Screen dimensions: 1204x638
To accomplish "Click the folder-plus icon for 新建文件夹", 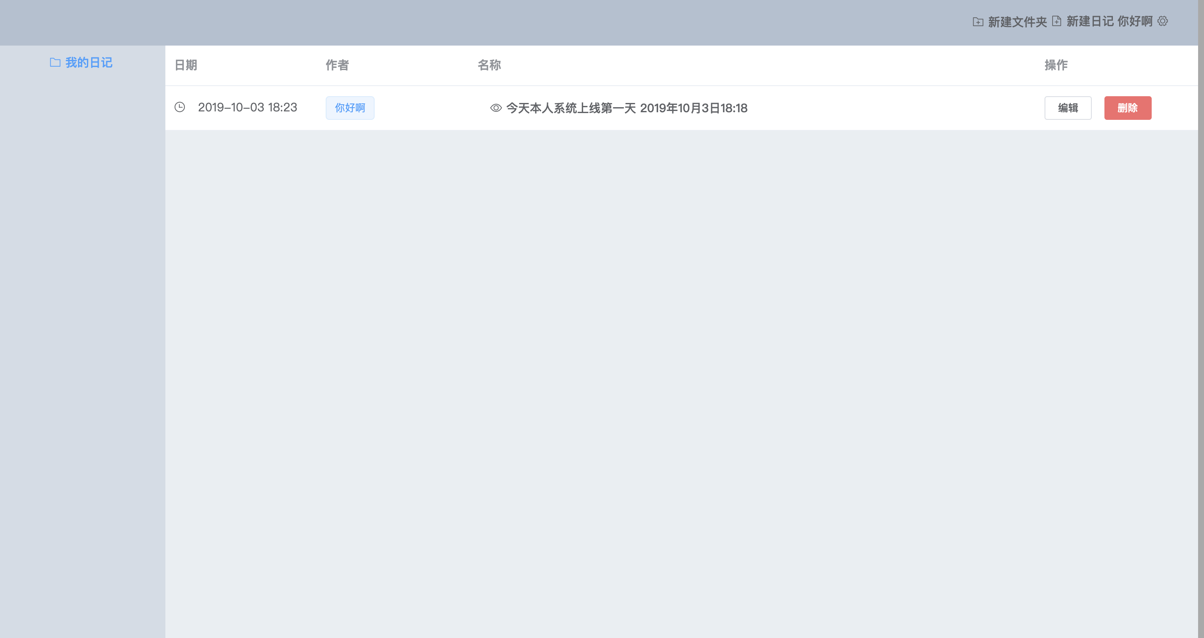I will tap(978, 22).
